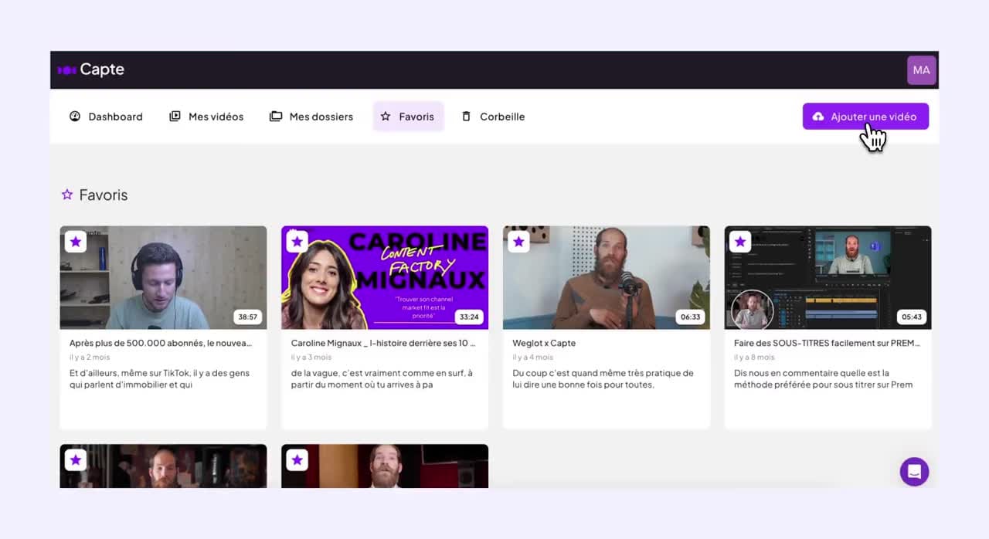
Task: Switch to Mes vidéos tab
Action: tap(206, 117)
